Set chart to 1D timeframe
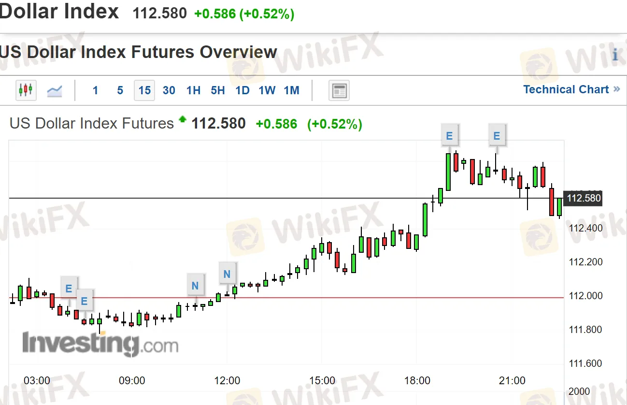This screenshot has height=405, width=627. coord(242,90)
